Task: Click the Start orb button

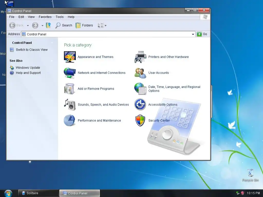Action: pos(8,193)
